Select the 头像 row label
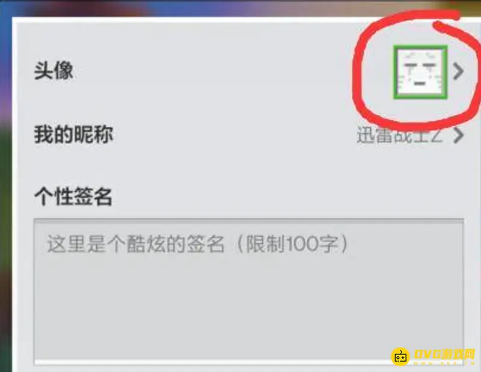 coord(54,70)
